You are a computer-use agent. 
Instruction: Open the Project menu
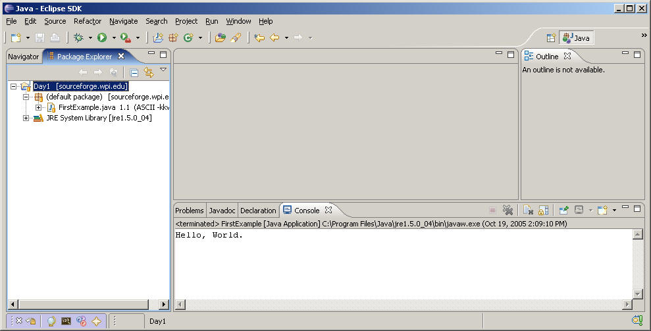pyautogui.click(x=186, y=21)
